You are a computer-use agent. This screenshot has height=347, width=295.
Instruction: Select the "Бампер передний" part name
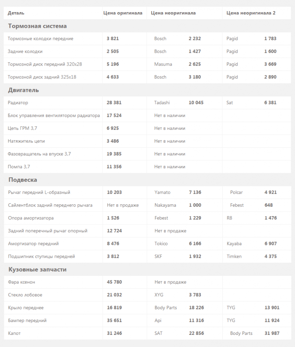pyautogui.click(x=27, y=320)
